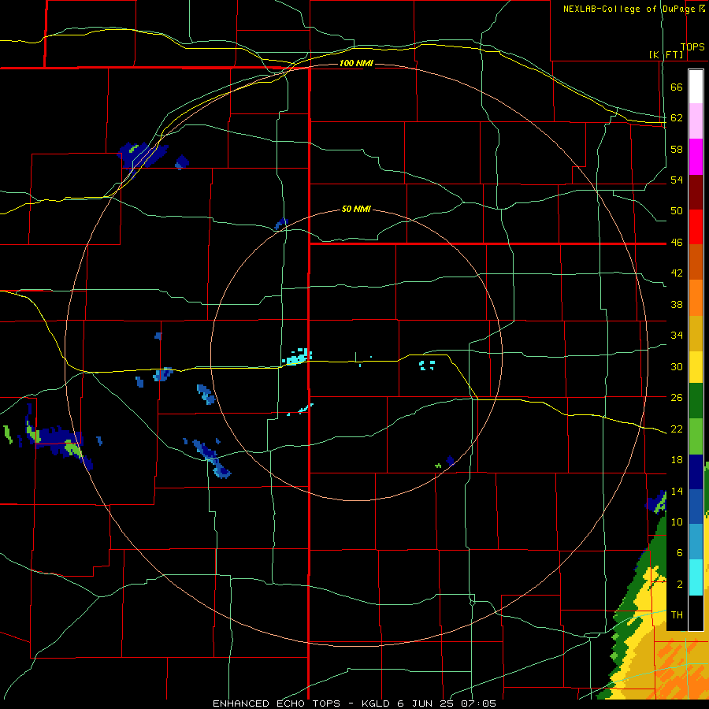Image resolution: width=709 pixels, height=709 pixels.
Task: Click the K FT units label
Action: click(666, 55)
